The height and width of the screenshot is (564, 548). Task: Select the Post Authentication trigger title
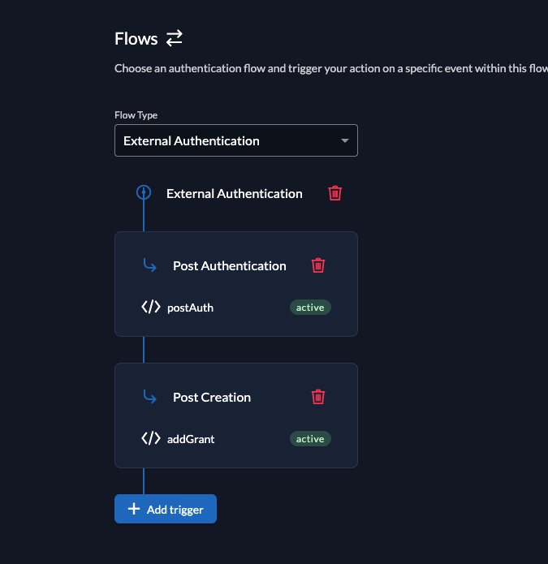(x=229, y=265)
